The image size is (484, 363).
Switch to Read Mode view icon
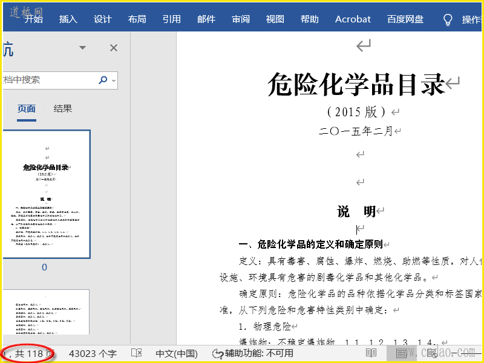371,353
